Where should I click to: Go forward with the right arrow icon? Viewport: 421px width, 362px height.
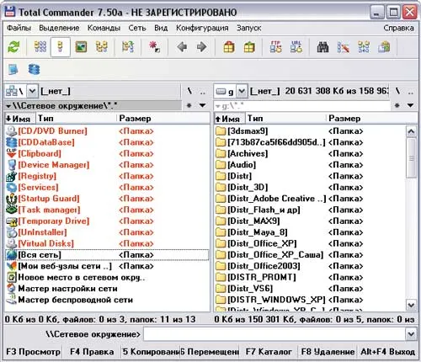pyautogui.click(x=201, y=47)
